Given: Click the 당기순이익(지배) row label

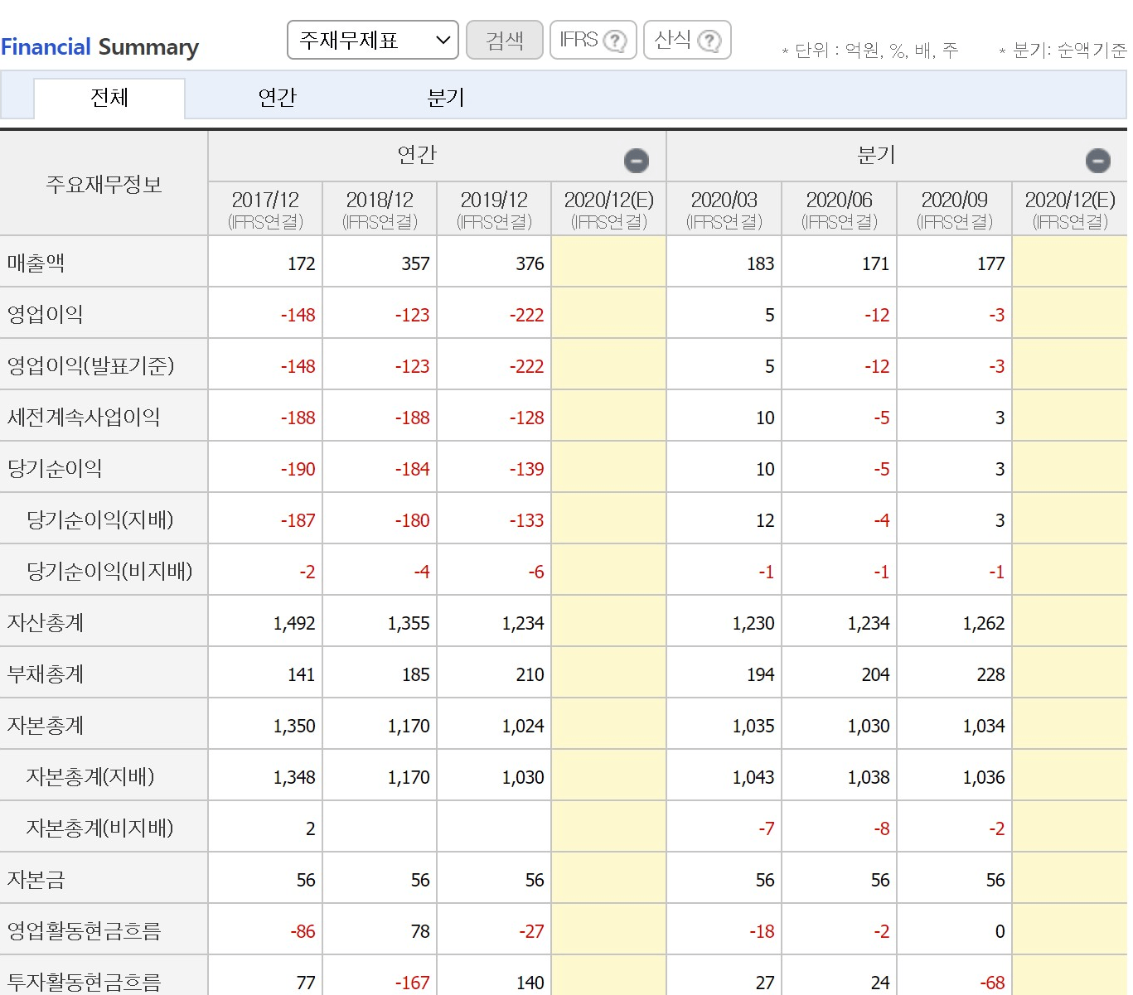Looking at the screenshot, I should (x=99, y=519).
